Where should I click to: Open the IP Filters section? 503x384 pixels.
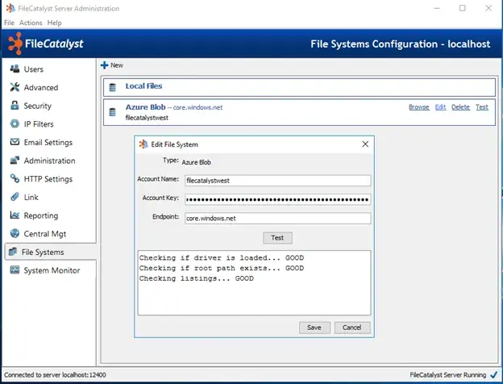point(39,124)
